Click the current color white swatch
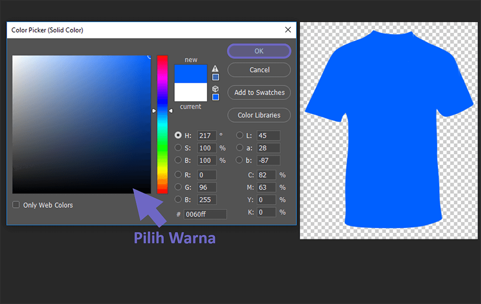The width and height of the screenshot is (481, 304). [190, 92]
